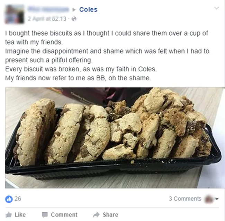The height and width of the screenshot is (221, 225).
Task: Click the public globe privacy icon
Action: [74, 19]
